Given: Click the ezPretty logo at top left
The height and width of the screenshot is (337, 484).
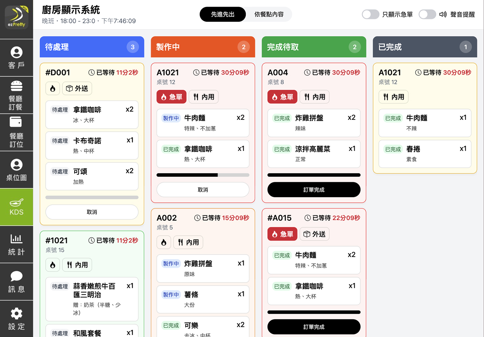Looking at the screenshot, I should (x=16, y=17).
